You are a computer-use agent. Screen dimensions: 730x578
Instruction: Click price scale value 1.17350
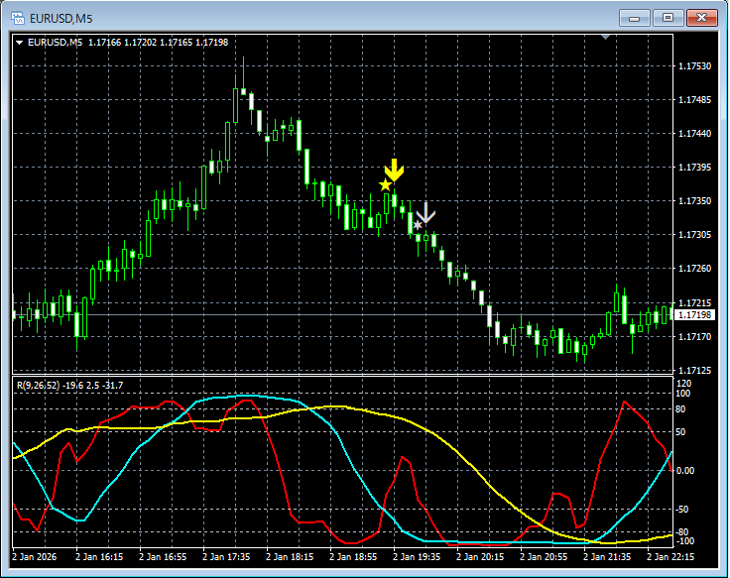694,201
